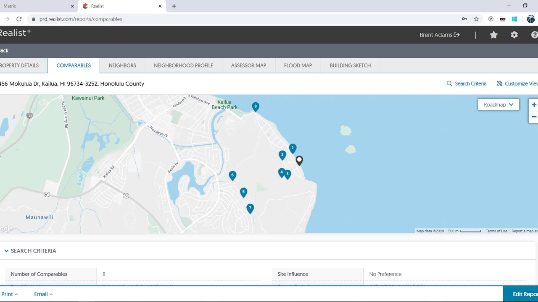Open the Neighborhood Profile tab
The image size is (538, 302).
tap(183, 65)
